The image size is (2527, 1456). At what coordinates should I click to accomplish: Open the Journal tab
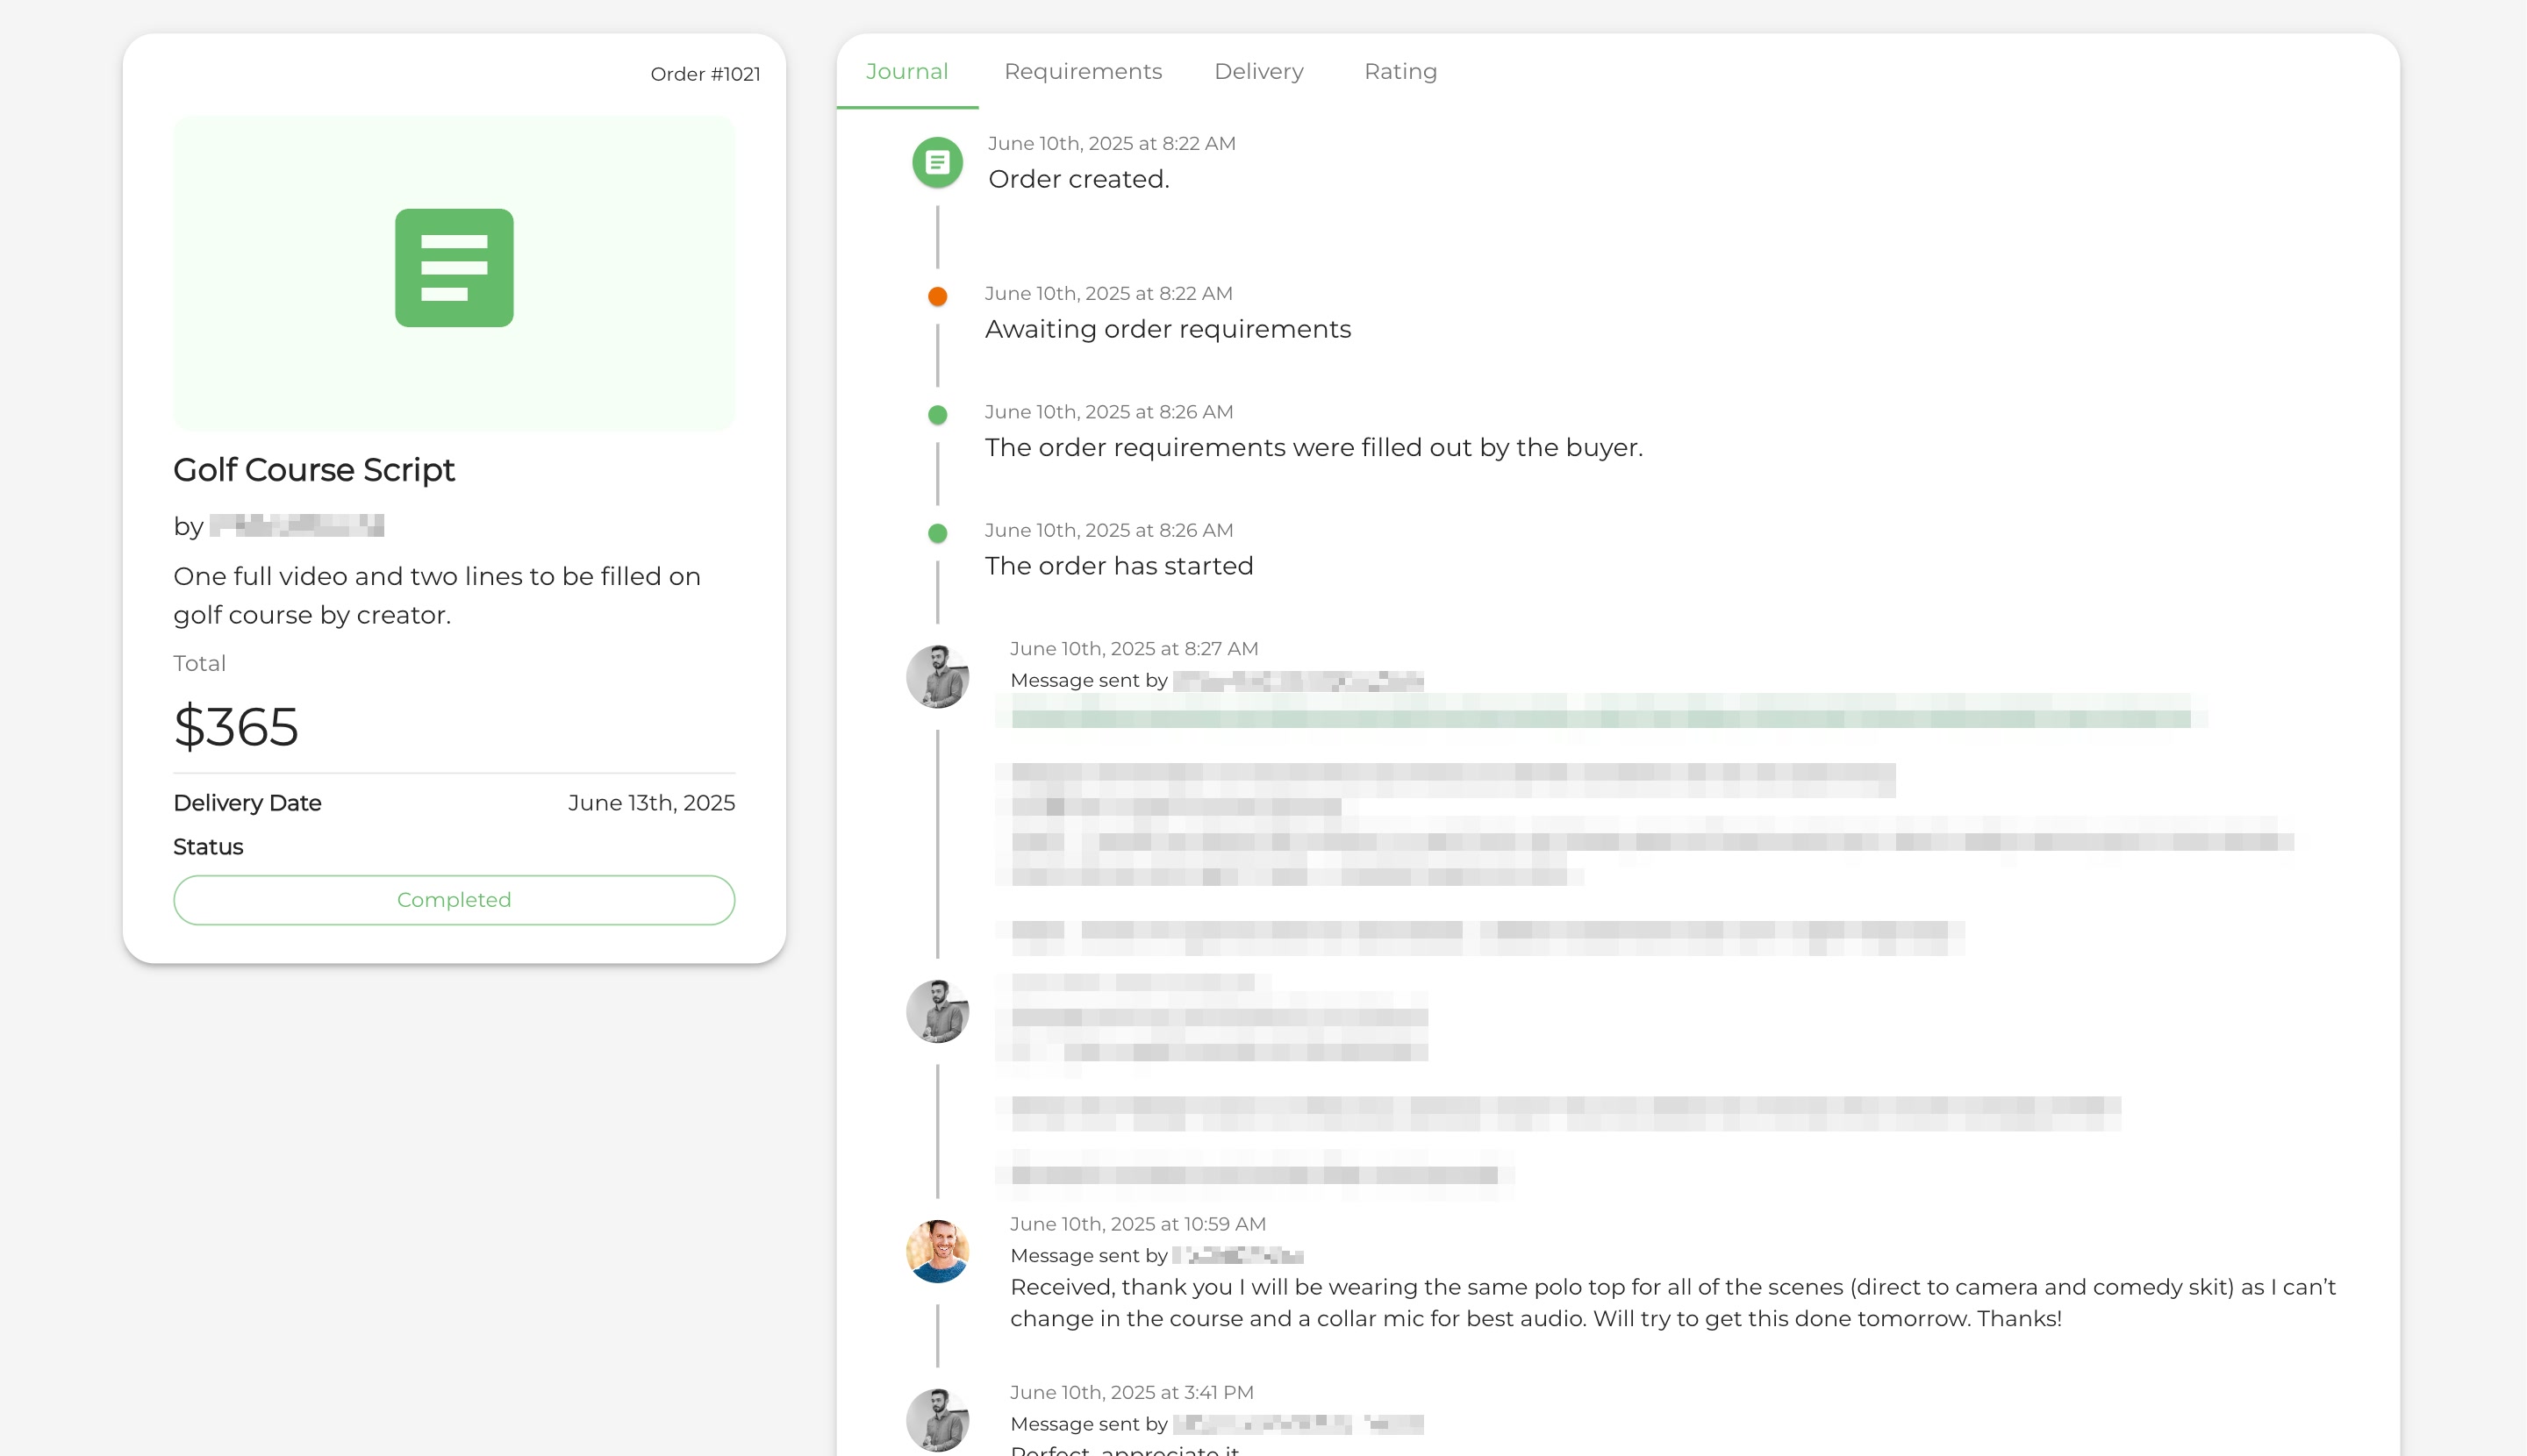tap(906, 72)
